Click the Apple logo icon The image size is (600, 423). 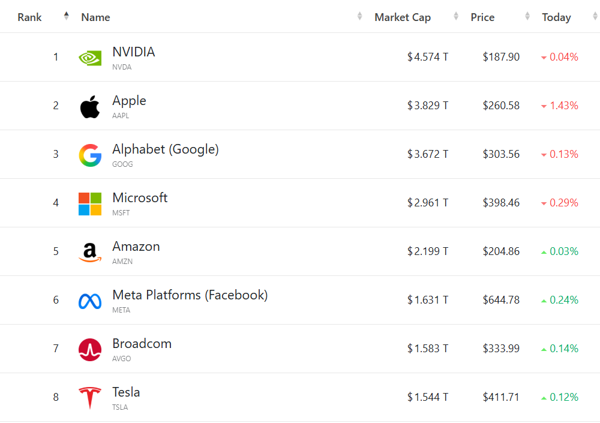pyautogui.click(x=90, y=107)
